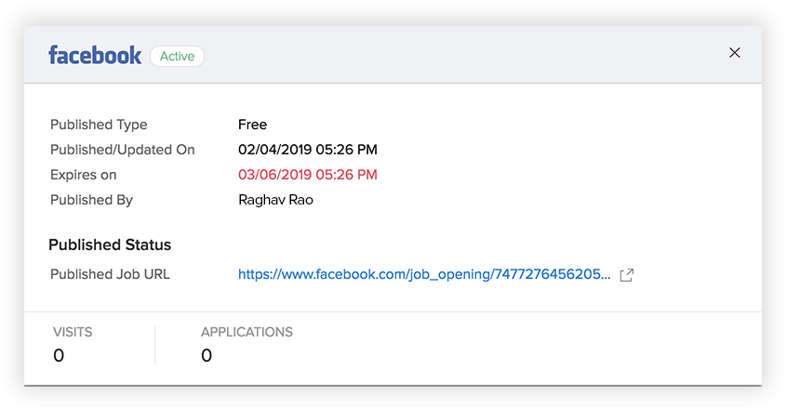Screen dimensions: 786x409
Task: Click the green Active status badge
Action: pos(177,56)
